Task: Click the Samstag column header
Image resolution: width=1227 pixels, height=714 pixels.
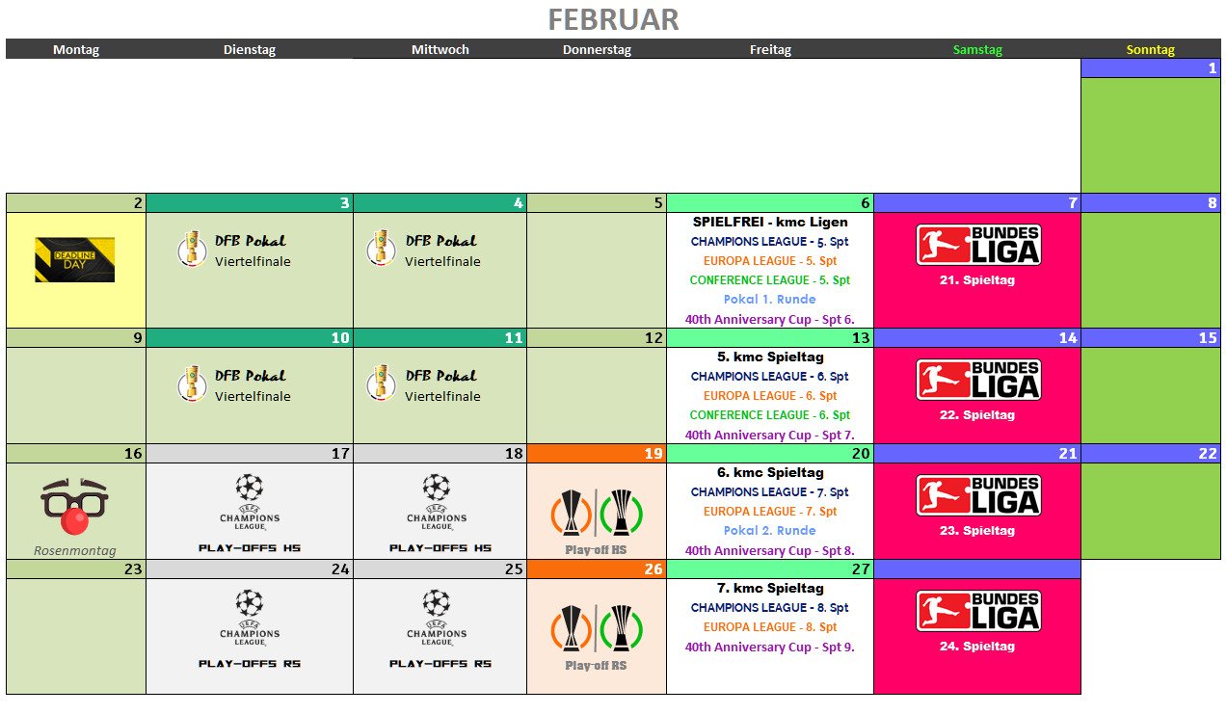Action: (x=977, y=50)
